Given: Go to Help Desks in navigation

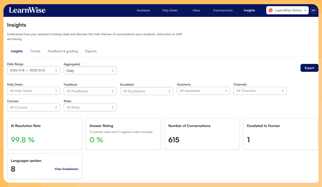Looking at the screenshot, I should click(170, 10).
